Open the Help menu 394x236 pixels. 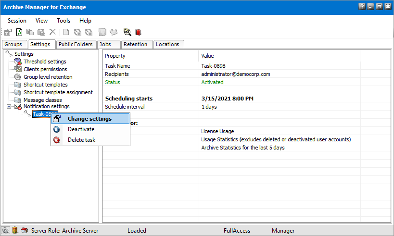click(x=85, y=21)
